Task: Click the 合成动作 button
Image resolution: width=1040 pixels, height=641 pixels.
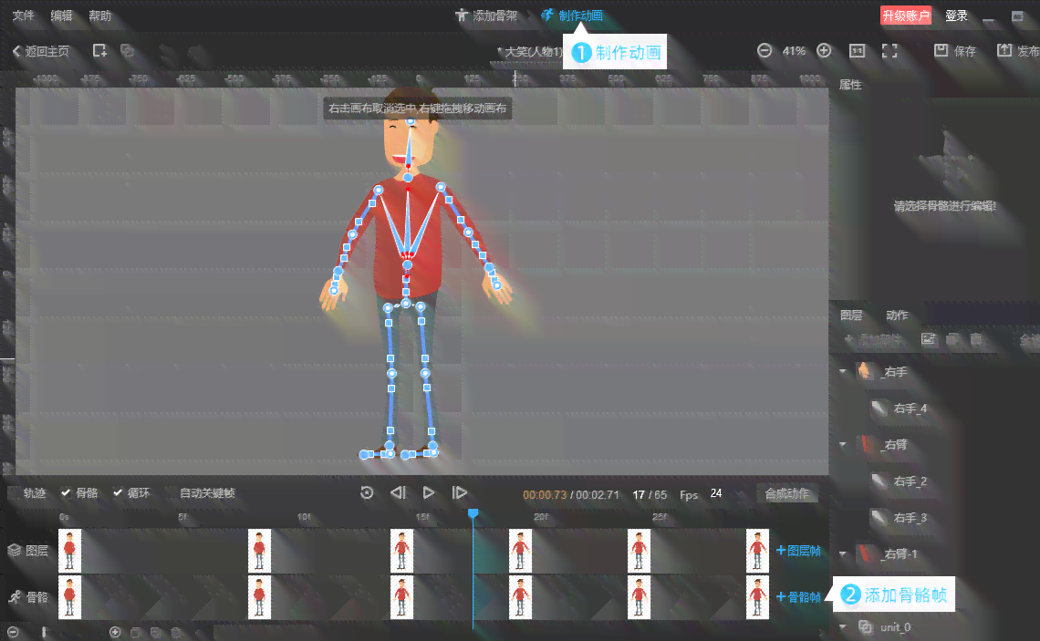Action: pos(786,493)
